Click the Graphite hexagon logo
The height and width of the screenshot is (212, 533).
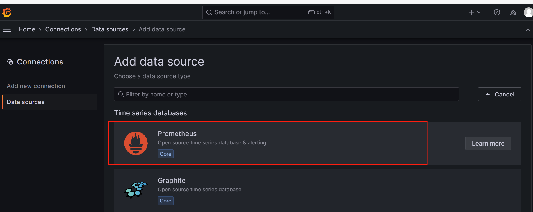pyautogui.click(x=136, y=190)
